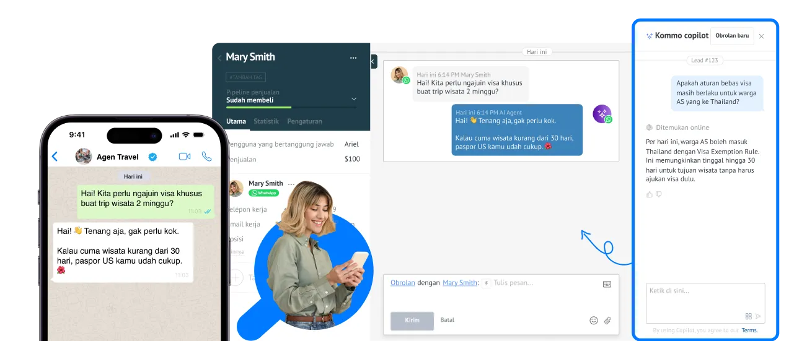807x341 pixels.
Task: Click the Penjualan field label
Action: (242, 159)
